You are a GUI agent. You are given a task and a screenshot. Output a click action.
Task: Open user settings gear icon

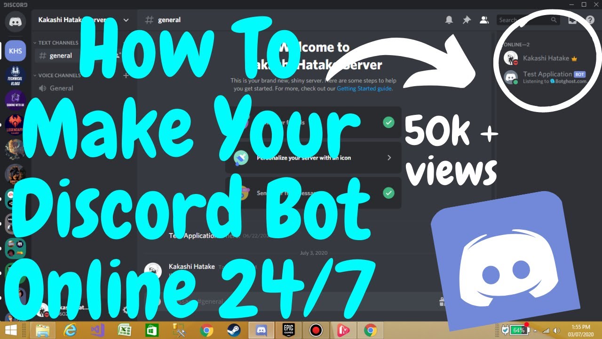point(126,310)
